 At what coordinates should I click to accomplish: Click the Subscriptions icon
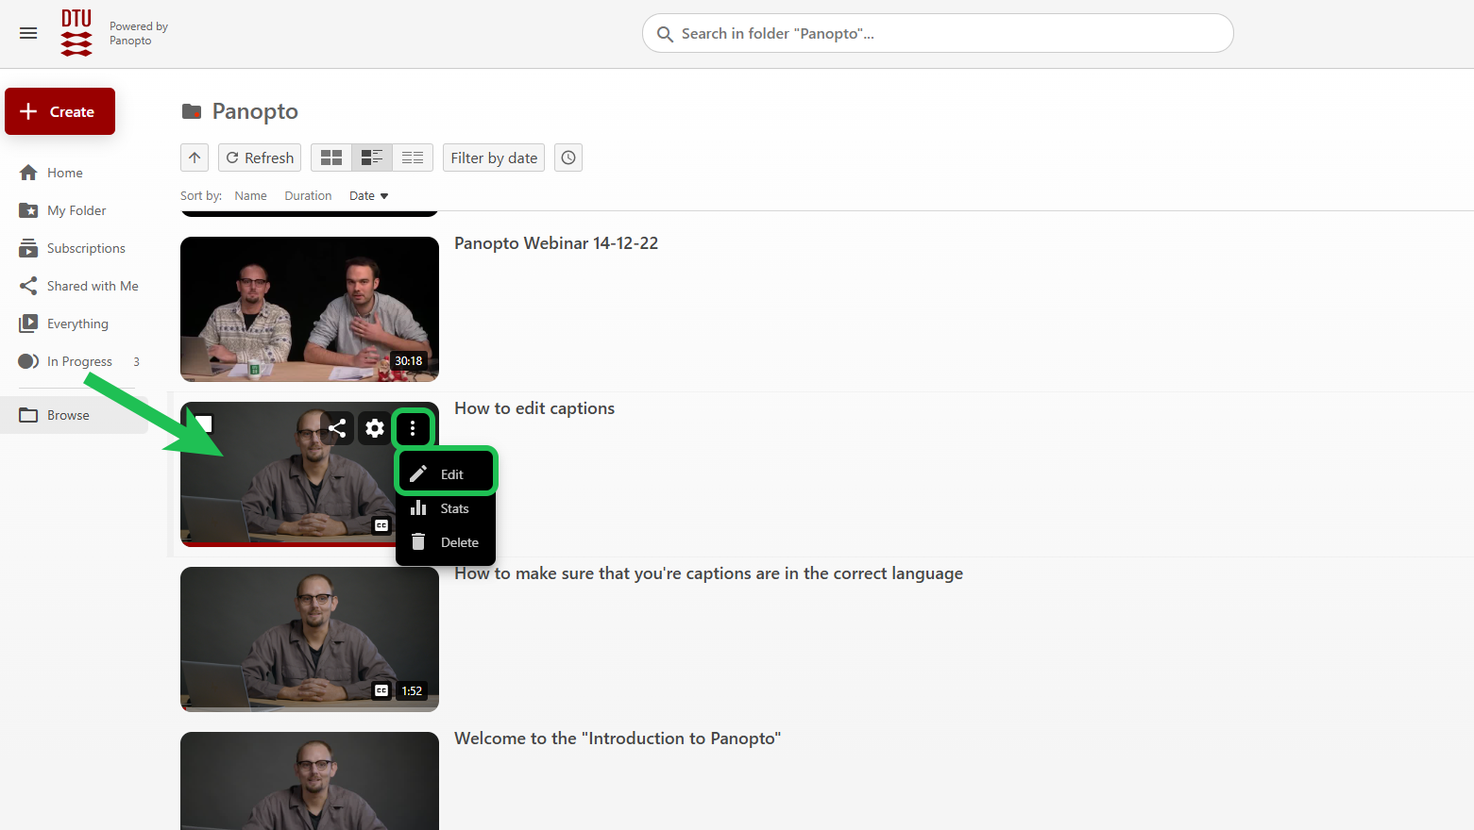[28, 248]
